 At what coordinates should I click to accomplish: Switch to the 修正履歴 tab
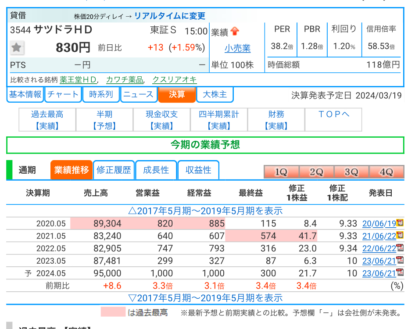[114, 170]
